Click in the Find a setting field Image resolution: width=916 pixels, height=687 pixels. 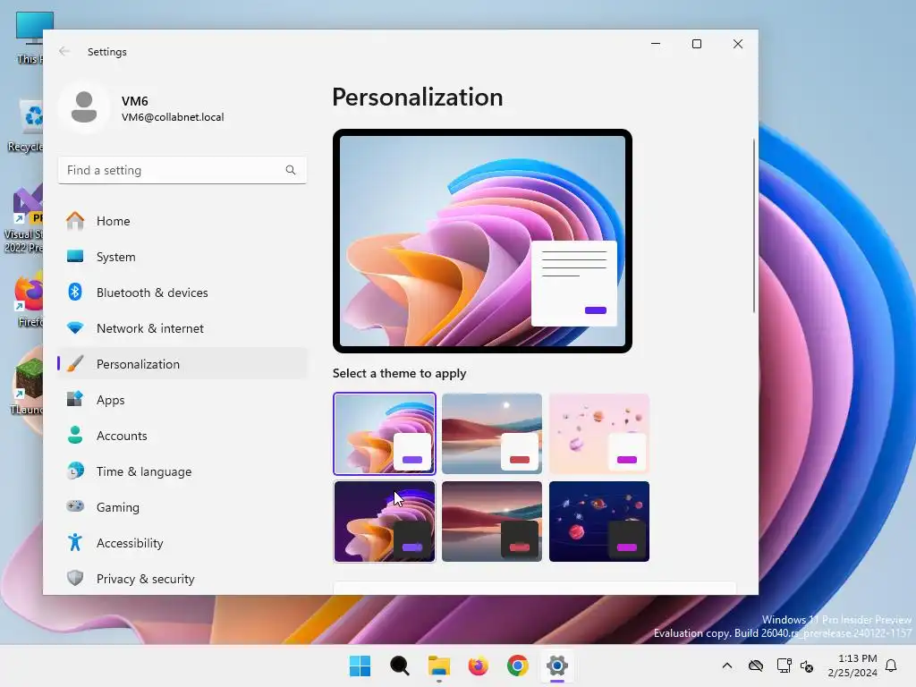182,170
